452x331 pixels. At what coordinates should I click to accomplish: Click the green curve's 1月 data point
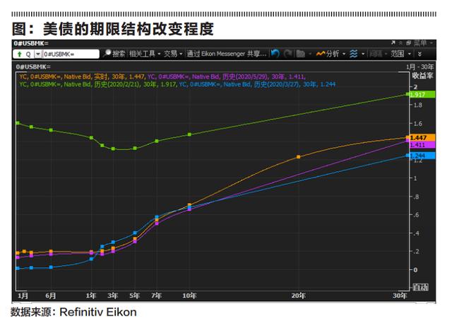(18, 123)
